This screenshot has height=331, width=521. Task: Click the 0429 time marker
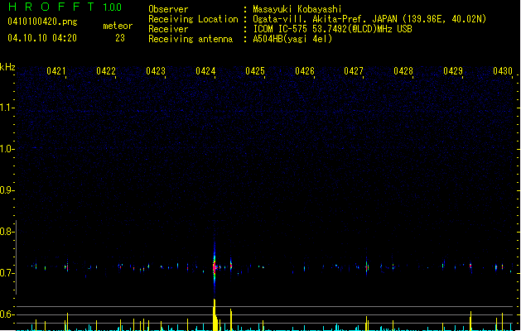(453, 71)
